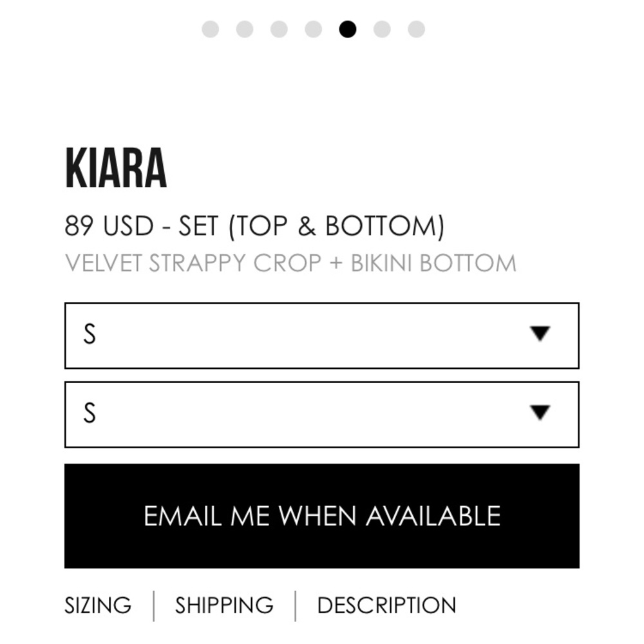
Task: Go to the seventh image carousel dot
Action: point(417,29)
